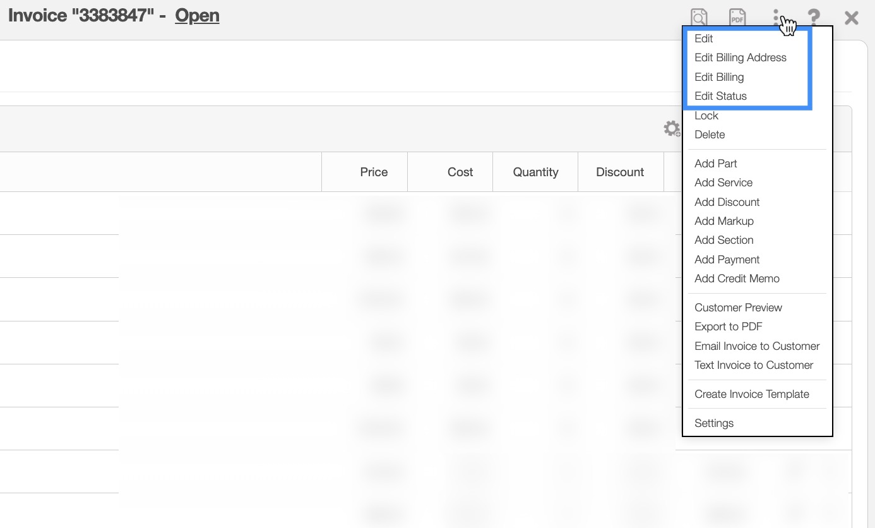The height and width of the screenshot is (528, 875).
Task: Select Edit Status menu entry
Action: coord(720,96)
